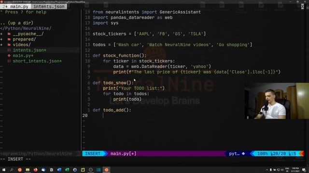The width and height of the screenshot is (309, 173).
Task: Click the 100% position indicator in the statusline
Action: click(263, 154)
